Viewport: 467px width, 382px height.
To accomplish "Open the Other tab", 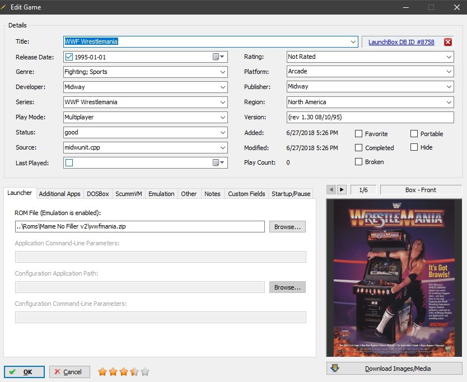I will (189, 194).
